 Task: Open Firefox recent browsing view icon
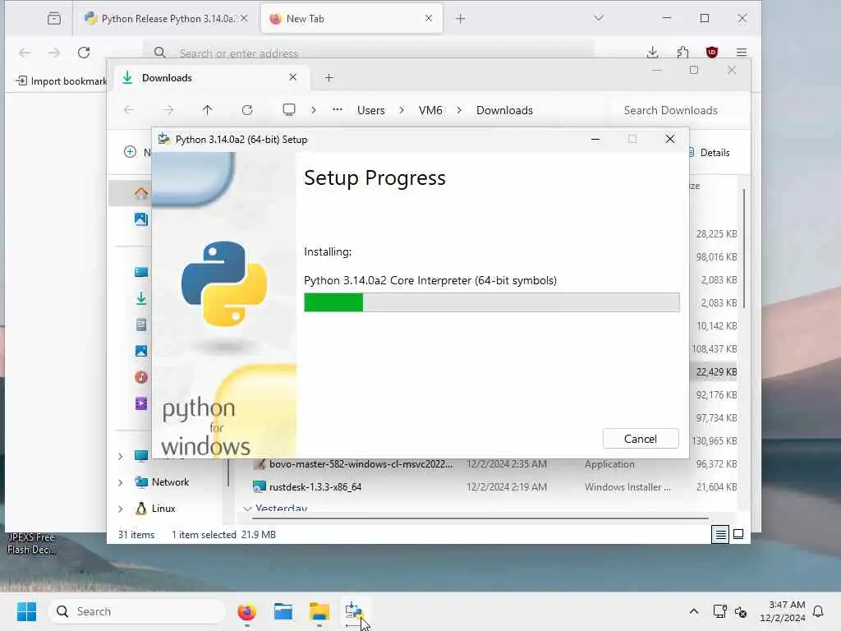click(x=54, y=19)
